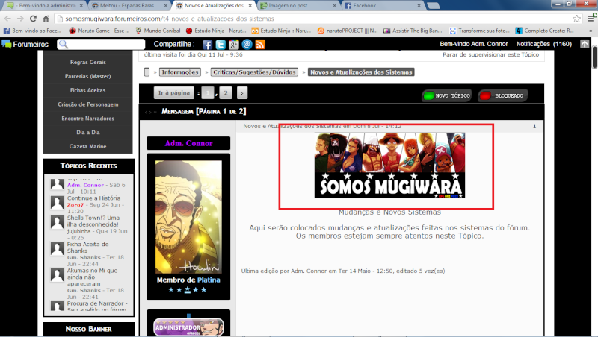This screenshot has width=598, height=337.
Task: Click the Forumeiros logo in toolbar
Action: pos(25,45)
